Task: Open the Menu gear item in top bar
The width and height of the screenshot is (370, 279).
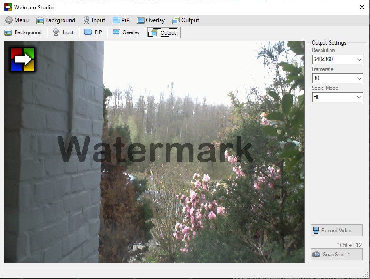Action: point(17,20)
